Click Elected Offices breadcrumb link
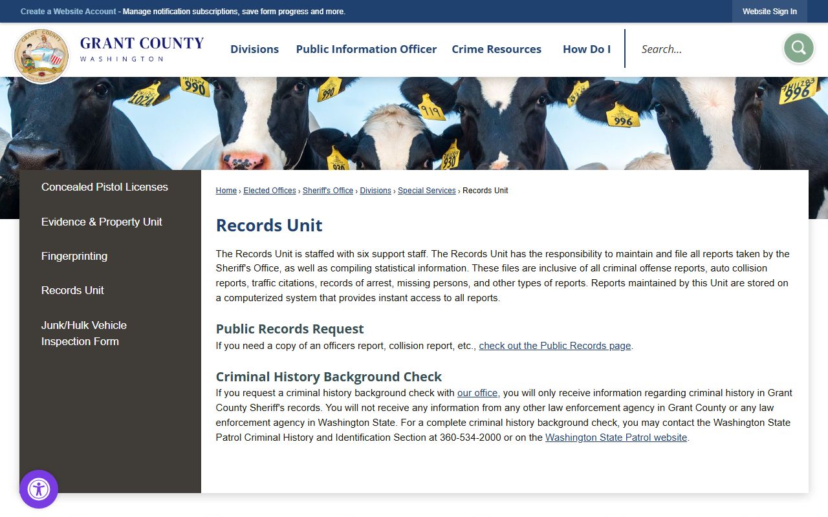This screenshot has height=517, width=828. (270, 191)
